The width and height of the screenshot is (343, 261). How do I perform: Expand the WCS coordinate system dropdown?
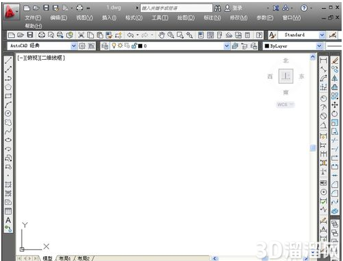tap(291, 105)
